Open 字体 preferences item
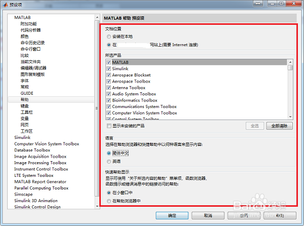 click(24, 81)
